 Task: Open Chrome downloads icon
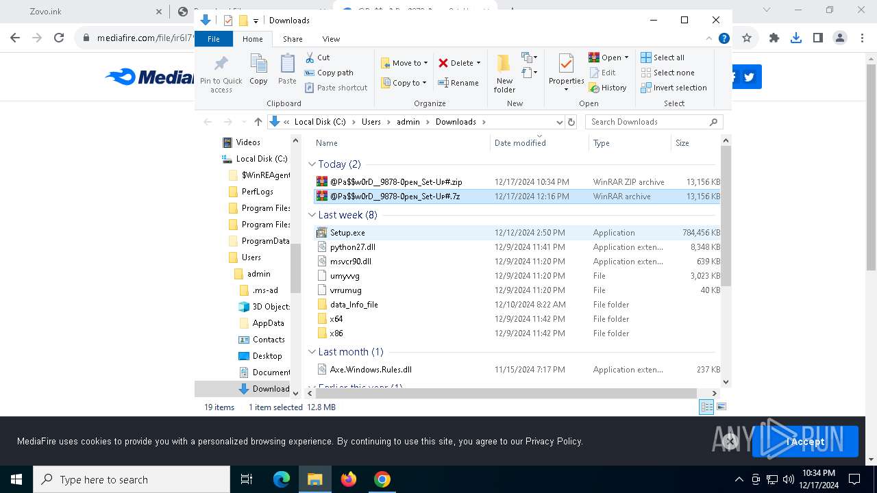(796, 38)
